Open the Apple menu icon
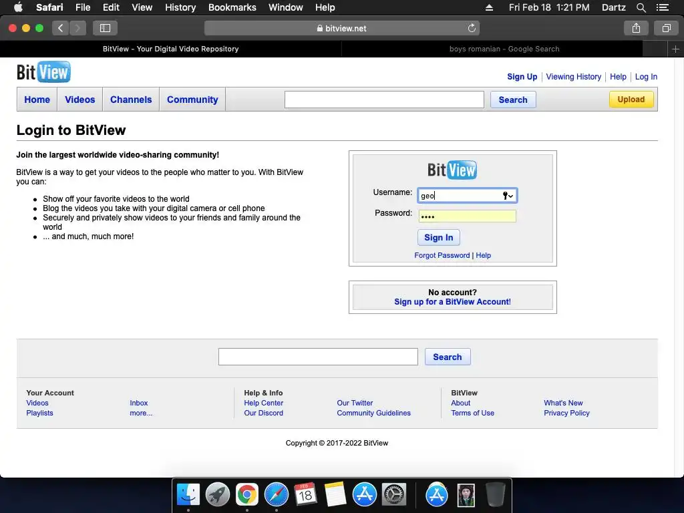 coord(18,7)
